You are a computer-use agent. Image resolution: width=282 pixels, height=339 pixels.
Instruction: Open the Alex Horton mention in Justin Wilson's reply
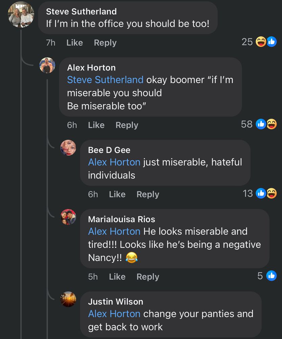pos(114,314)
